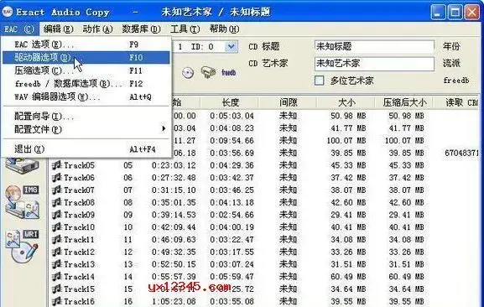Open the 帮助 (H) menu

[224, 29]
